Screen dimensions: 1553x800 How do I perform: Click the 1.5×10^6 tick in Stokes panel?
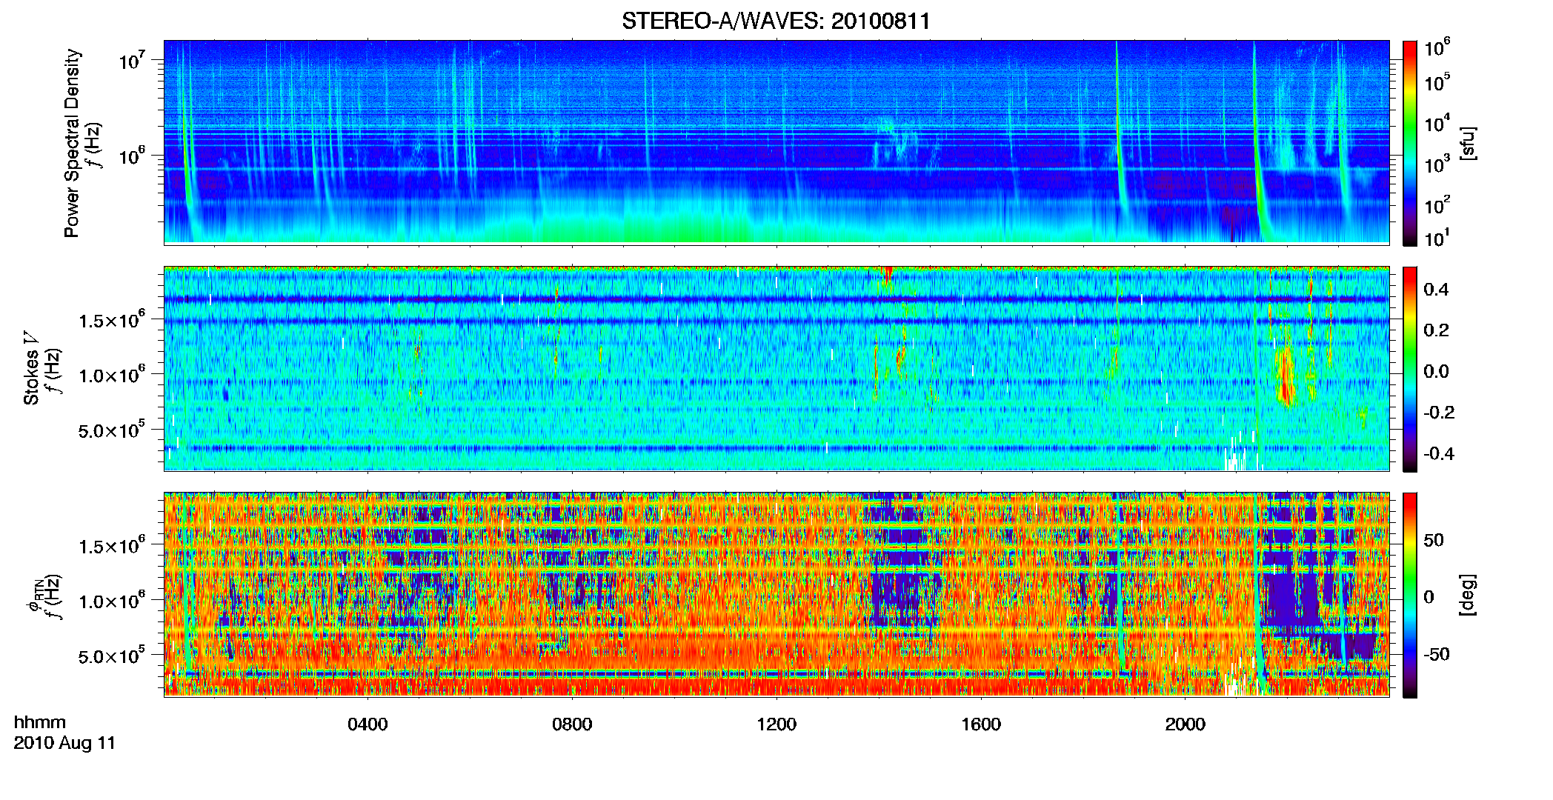(111, 320)
